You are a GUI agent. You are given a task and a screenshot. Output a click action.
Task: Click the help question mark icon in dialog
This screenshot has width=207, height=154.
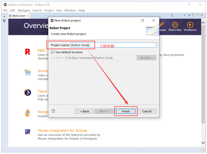coord(53,111)
